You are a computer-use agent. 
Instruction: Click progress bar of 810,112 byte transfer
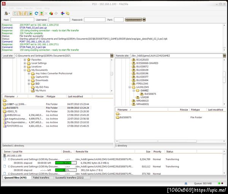(x=66, y=170)
